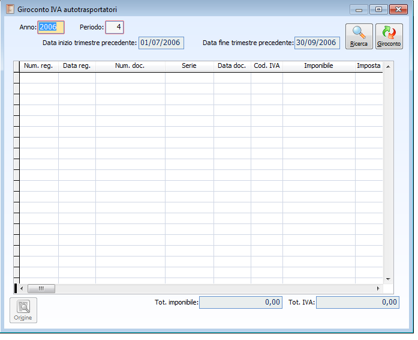The width and height of the screenshot is (418, 340).
Task: Click the Data reg. column header
Action: point(77,66)
